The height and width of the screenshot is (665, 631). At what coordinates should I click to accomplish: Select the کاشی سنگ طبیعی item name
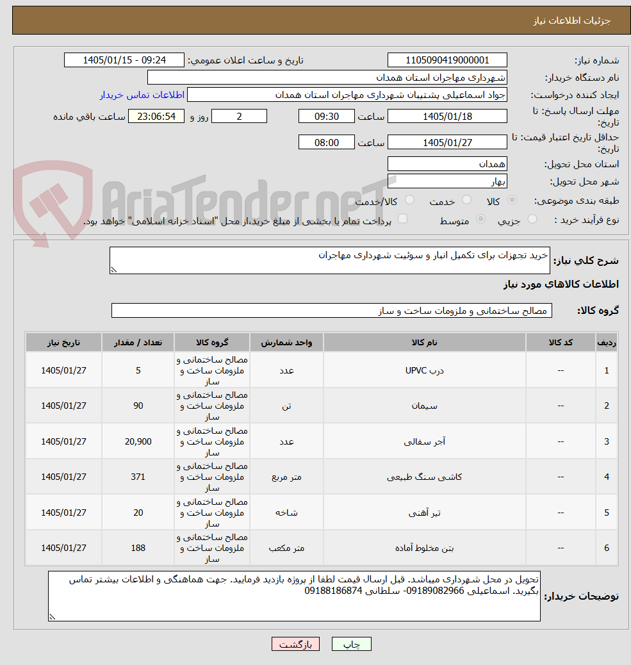425,477
